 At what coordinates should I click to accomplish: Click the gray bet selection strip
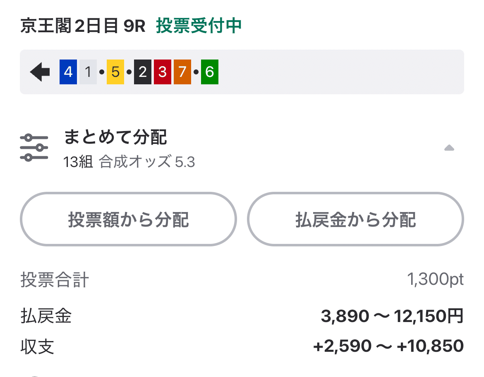[x=242, y=72]
